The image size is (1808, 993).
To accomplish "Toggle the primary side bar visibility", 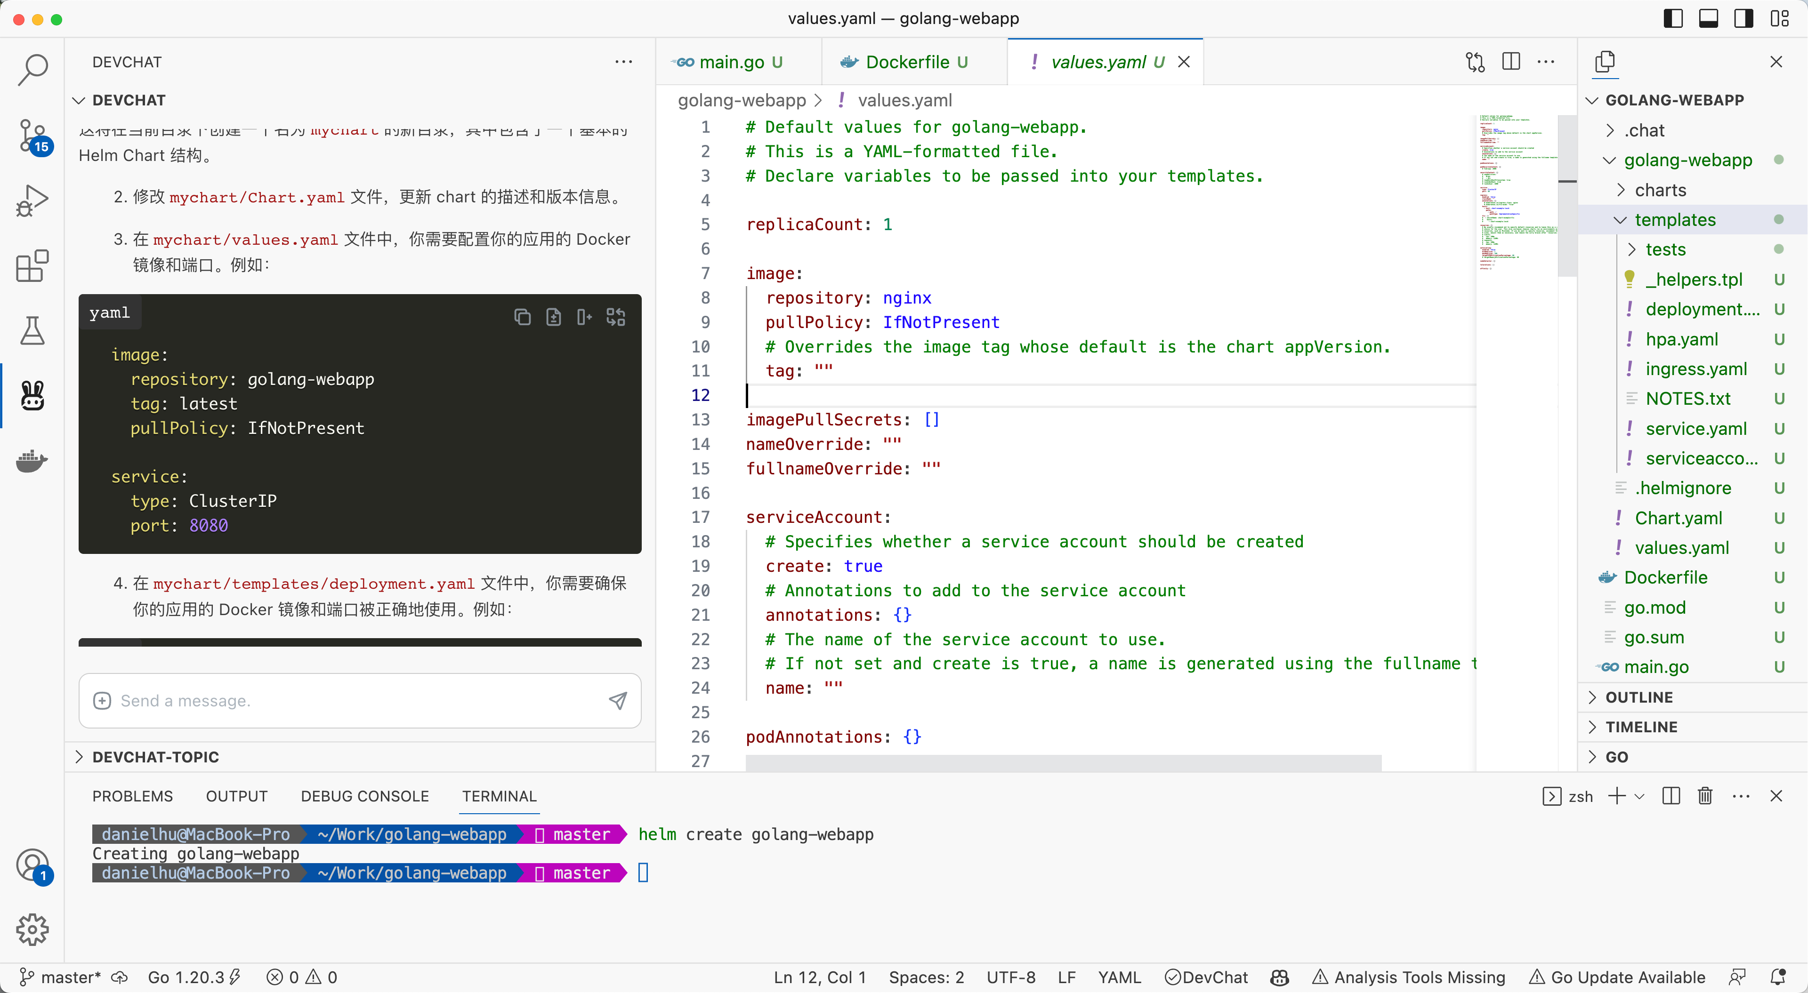I will (x=1673, y=18).
